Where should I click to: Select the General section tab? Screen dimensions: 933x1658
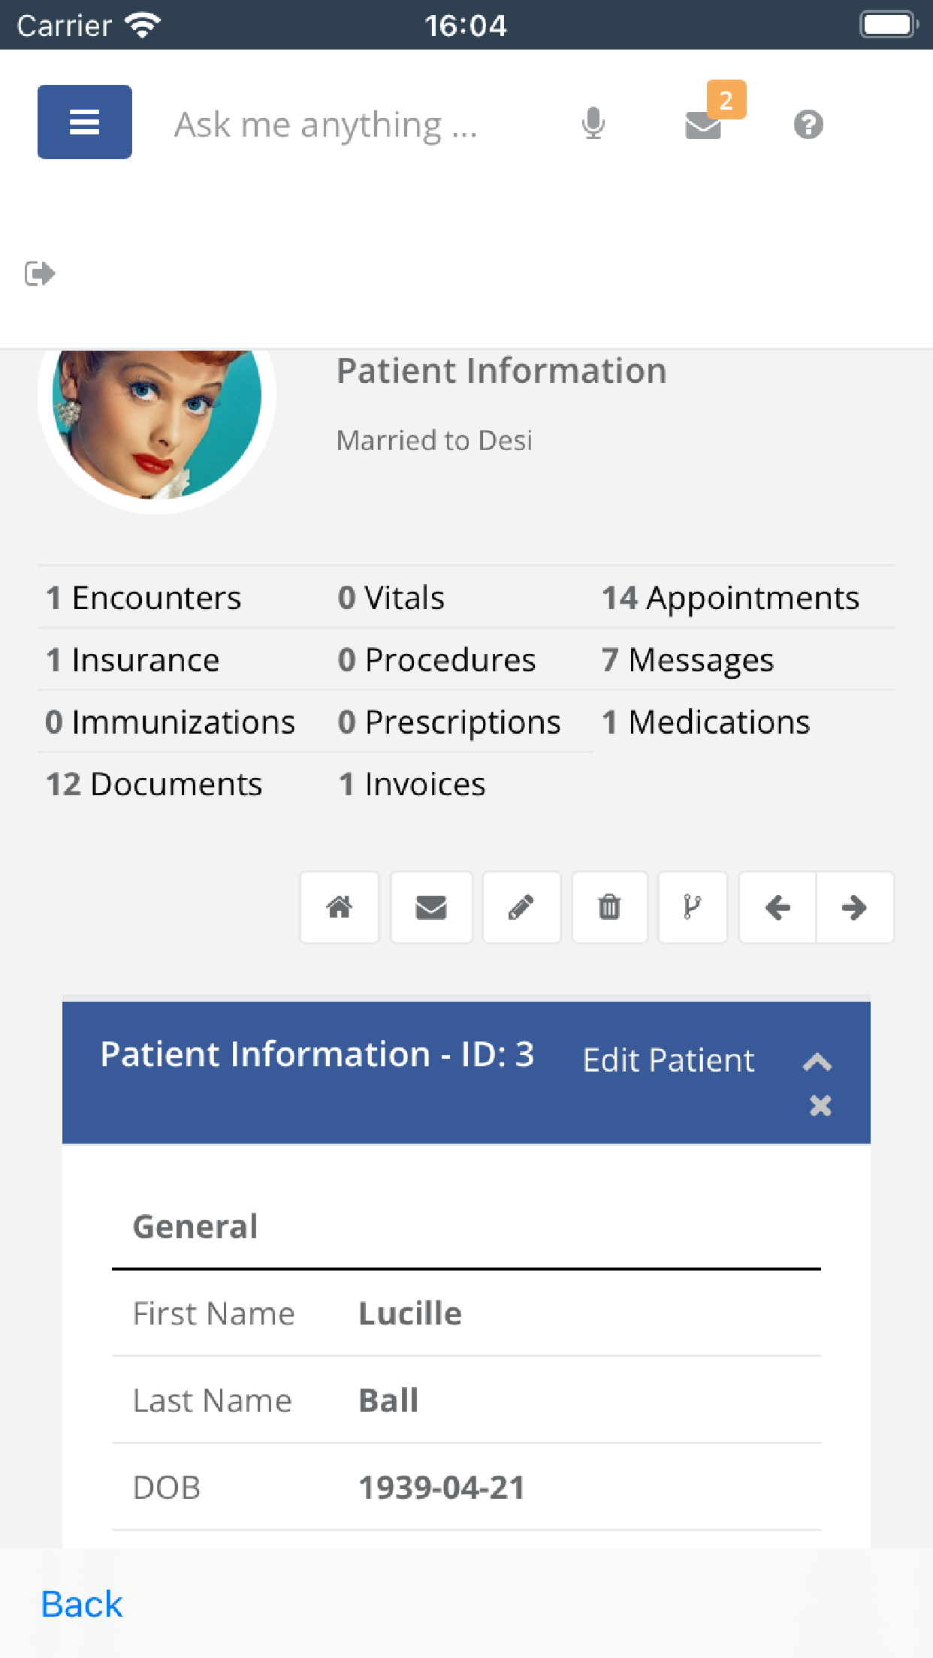(x=195, y=1226)
